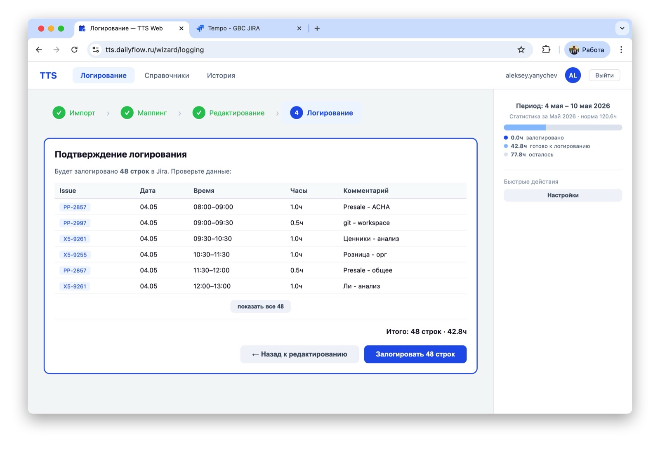
Task: Open the Справочники navigation item
Action: [167, 76]
